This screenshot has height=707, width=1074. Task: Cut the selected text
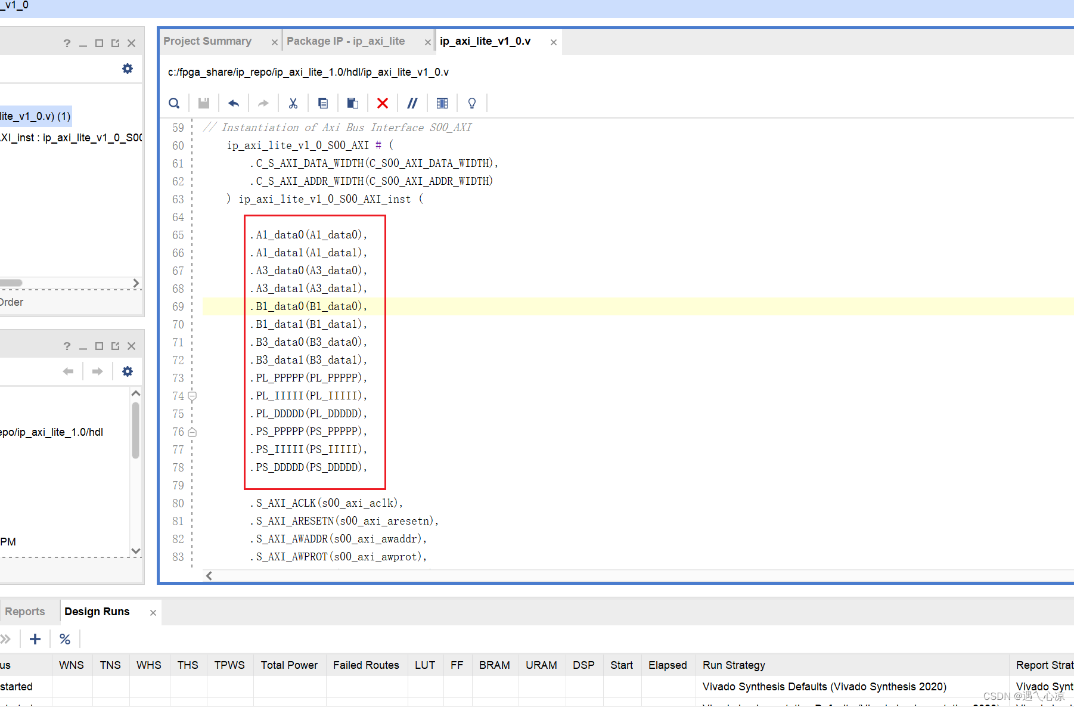pyautogui.click(x=293, y=103)
